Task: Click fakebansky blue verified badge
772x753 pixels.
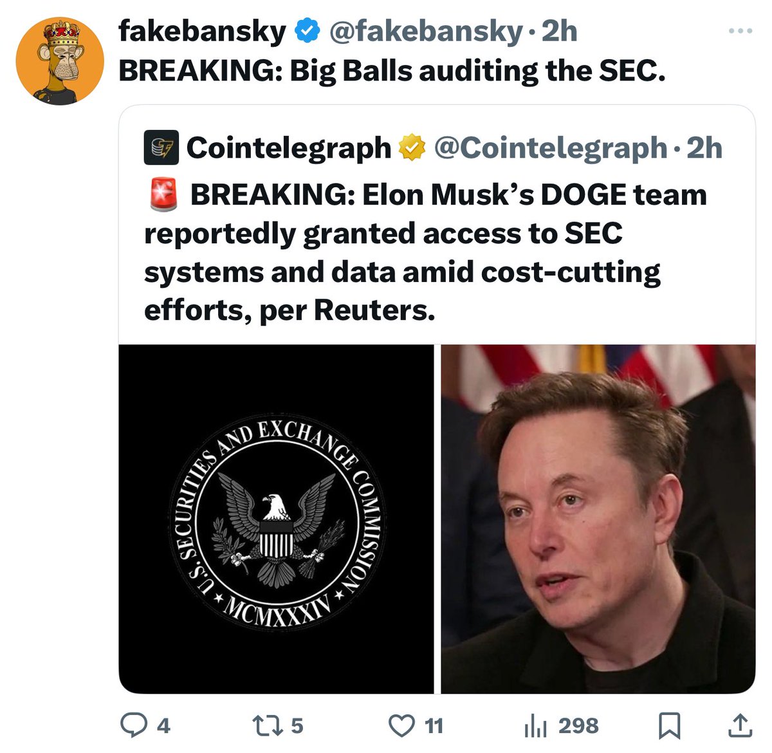Action: point(307,31)
